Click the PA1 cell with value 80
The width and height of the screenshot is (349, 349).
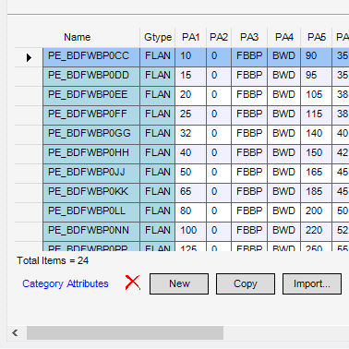pyautogui.click(x=190, y=212)
